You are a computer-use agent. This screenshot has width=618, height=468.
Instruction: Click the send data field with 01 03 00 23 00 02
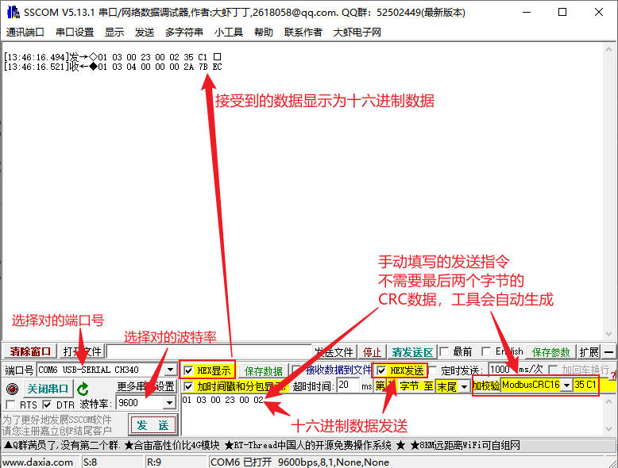(x=392, y=415)
